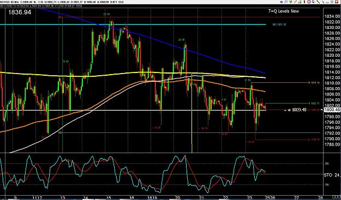Image resolution: width=341 pixels, height=200 pixels.
Task: Click the 1810.00 price axis label
Action: pos(332,83)
